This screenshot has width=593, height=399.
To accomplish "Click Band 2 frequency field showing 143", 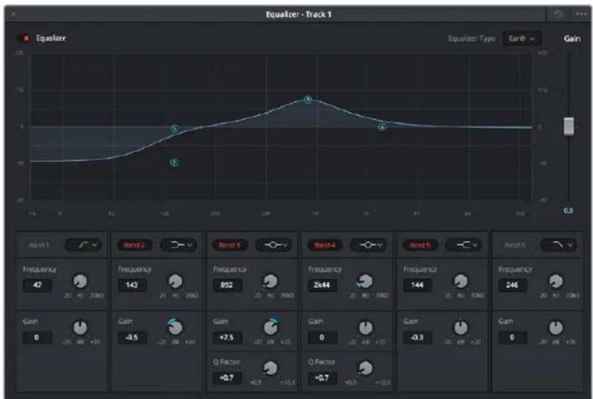I will 132,285.
